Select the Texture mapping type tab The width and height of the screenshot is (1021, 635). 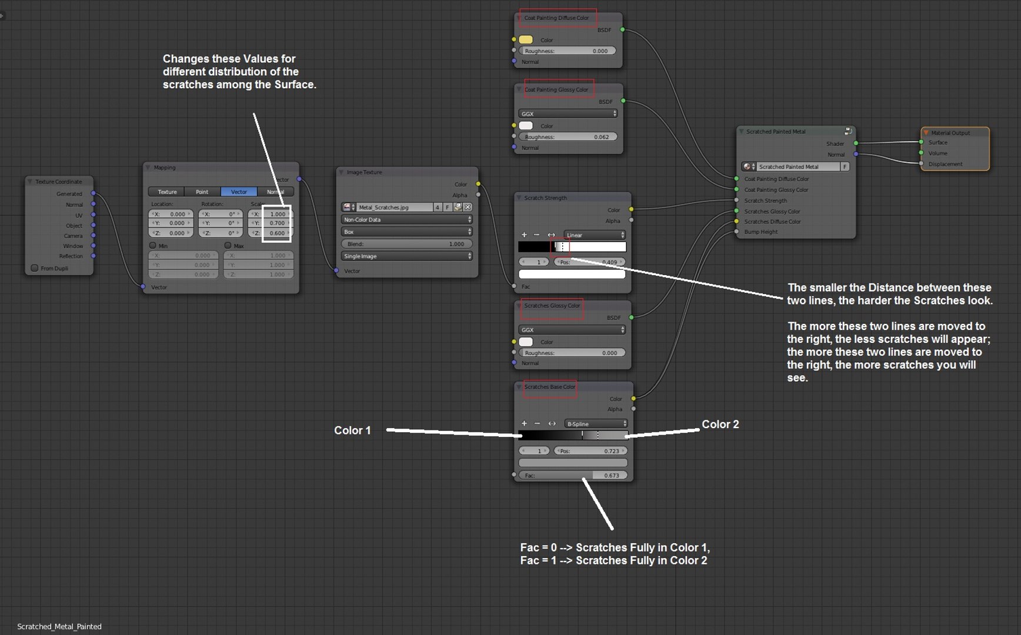pyautogui.click(x=167, y=192)
